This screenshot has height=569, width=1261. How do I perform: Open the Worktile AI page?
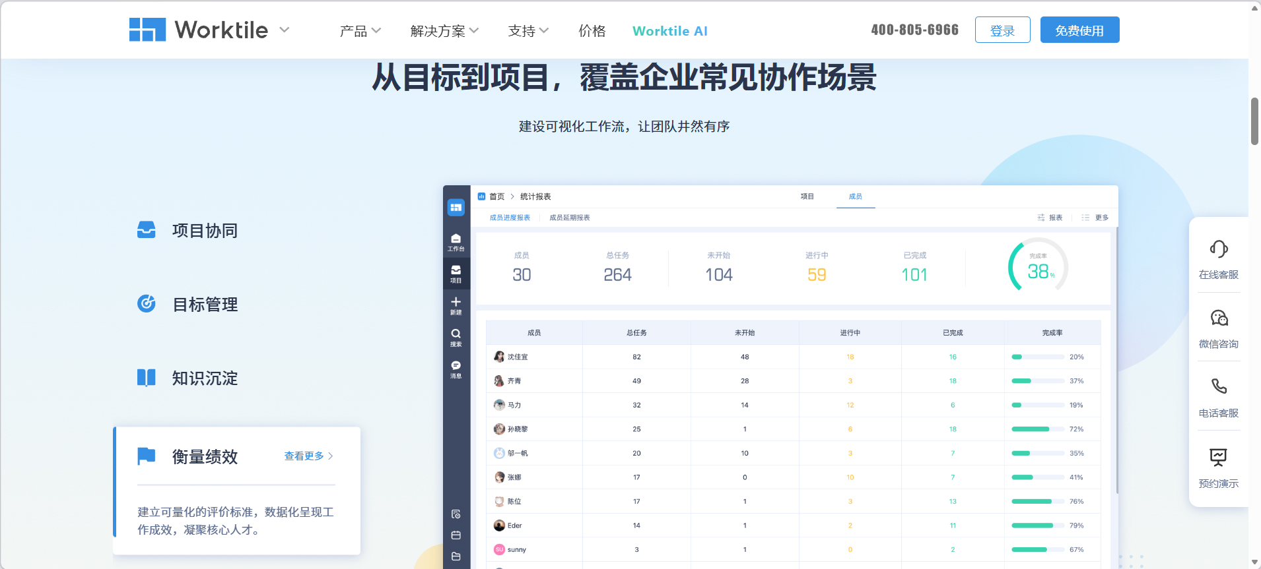tap(670, 31)
